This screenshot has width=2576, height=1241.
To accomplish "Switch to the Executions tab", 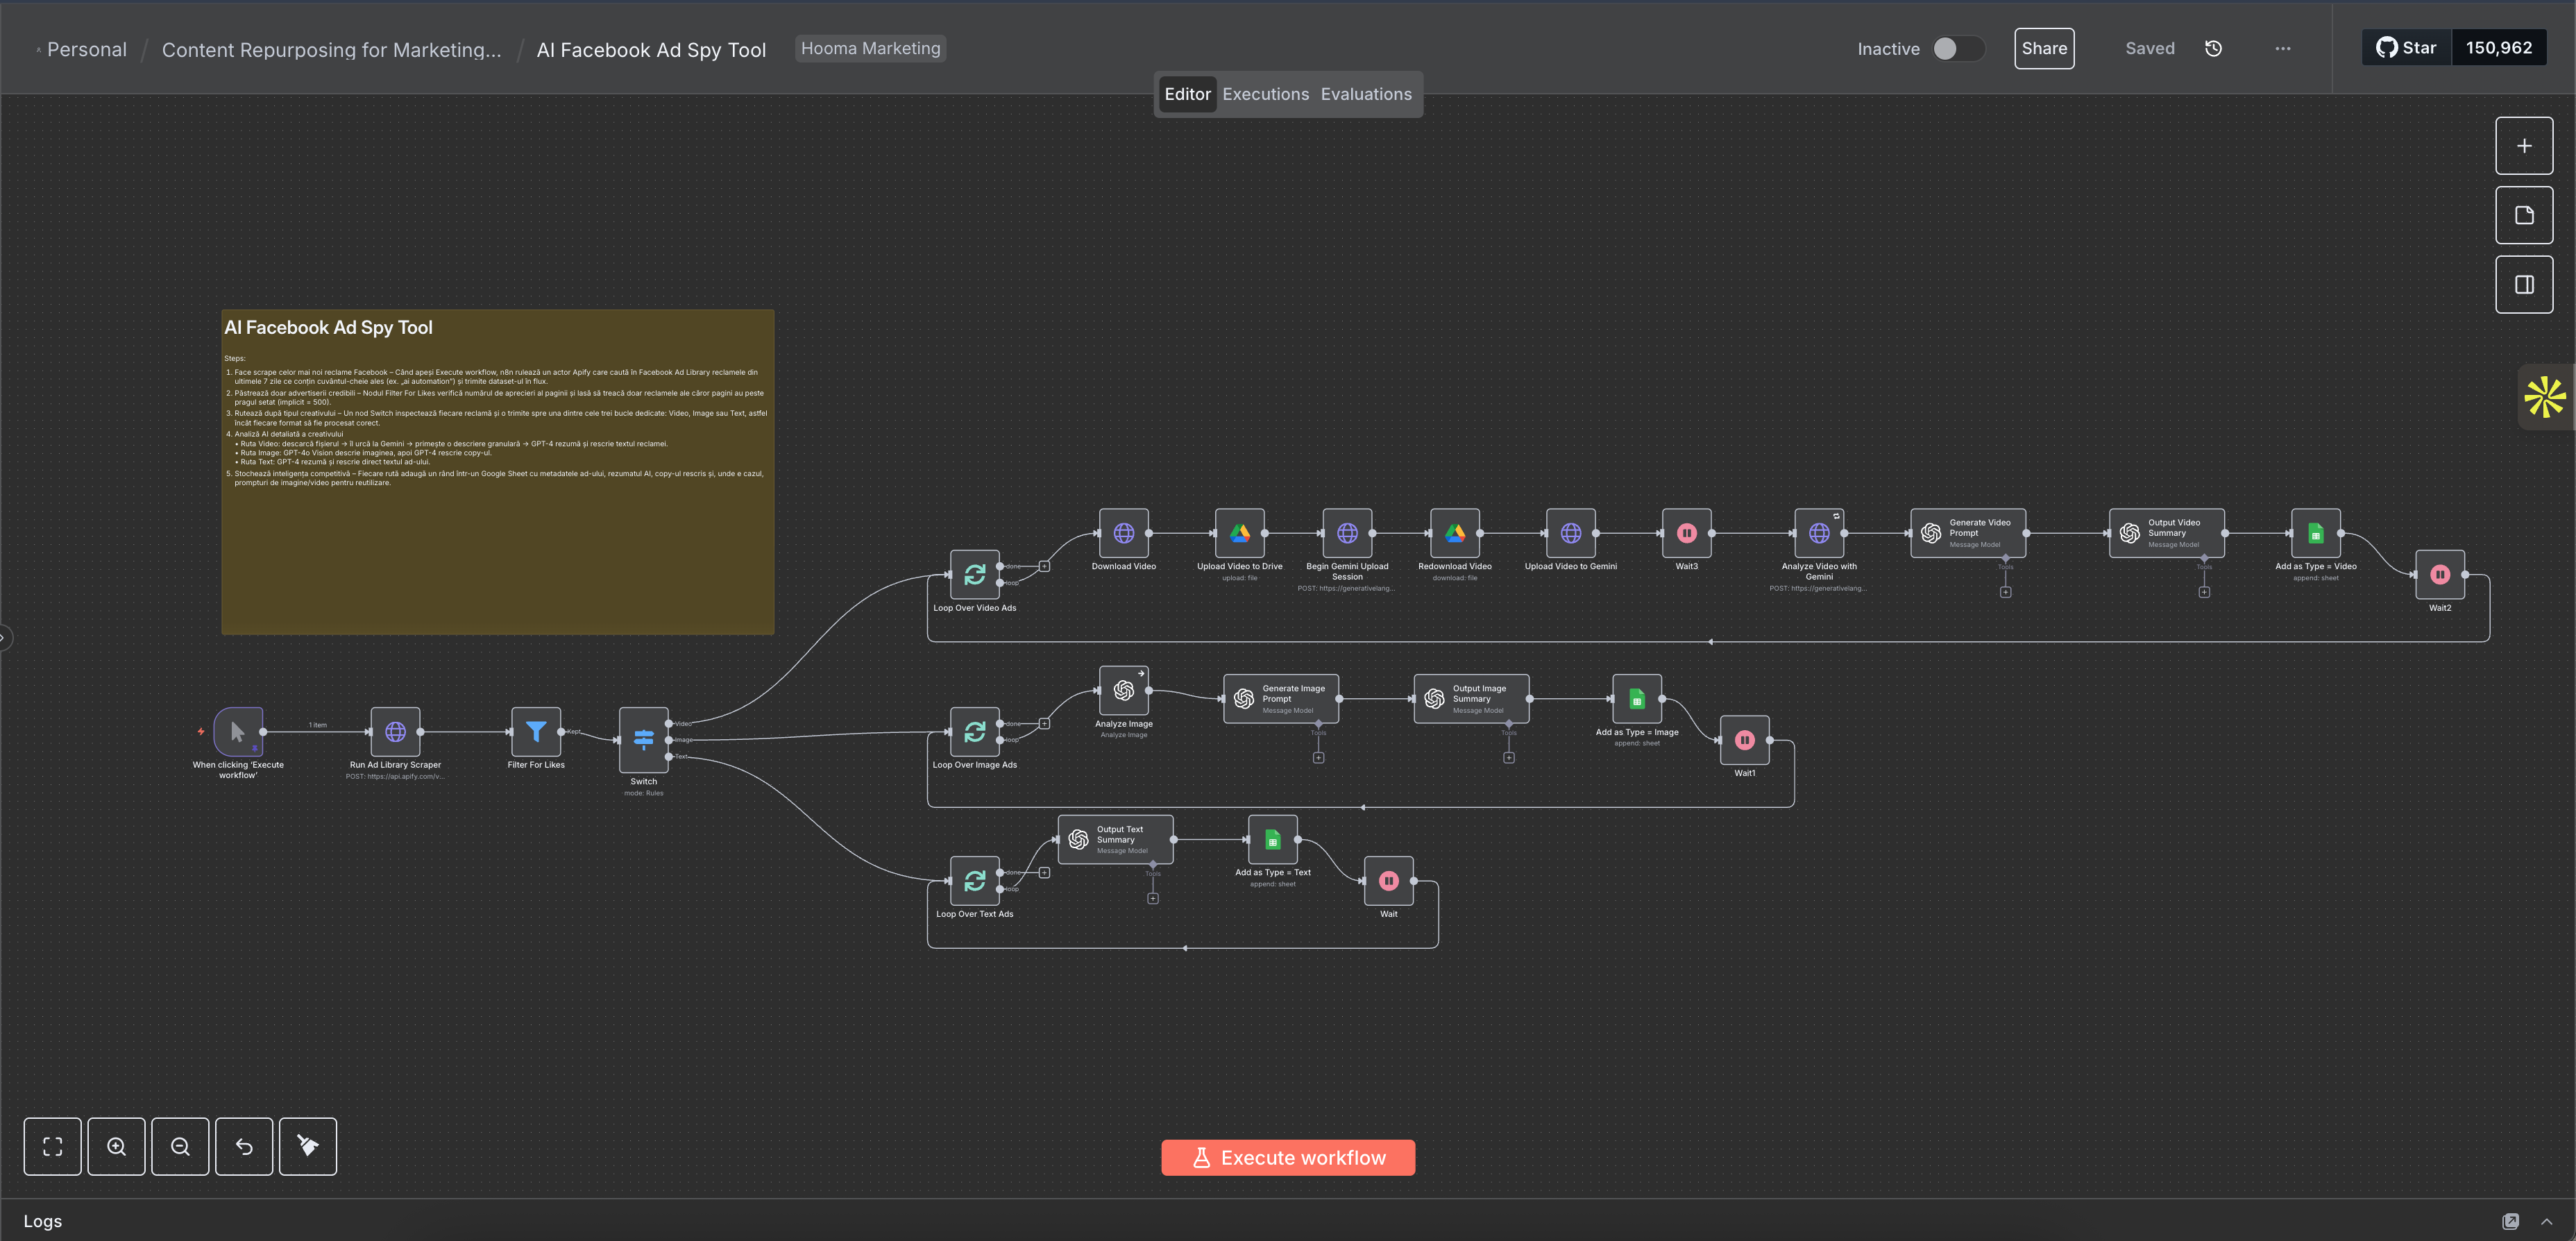I will (1265, 94).
